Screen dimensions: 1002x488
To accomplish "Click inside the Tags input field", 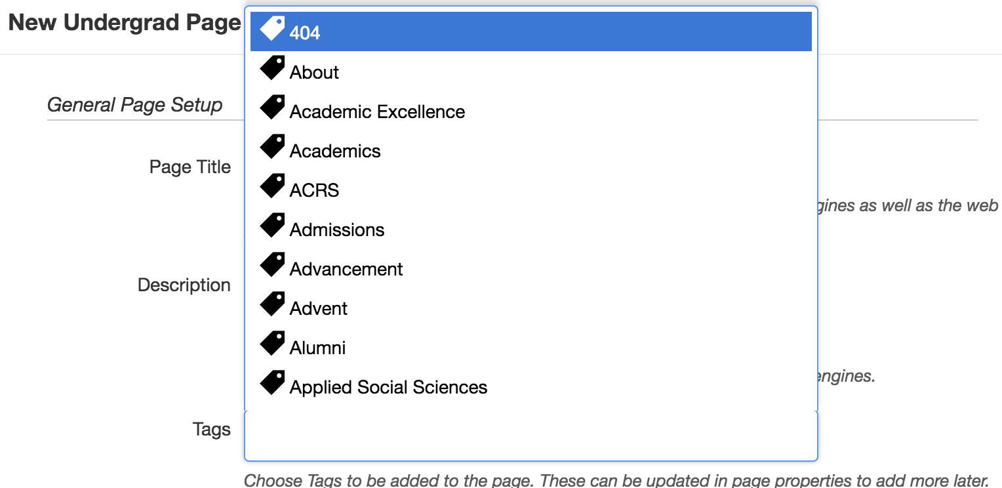I will (x=530, y=436).
